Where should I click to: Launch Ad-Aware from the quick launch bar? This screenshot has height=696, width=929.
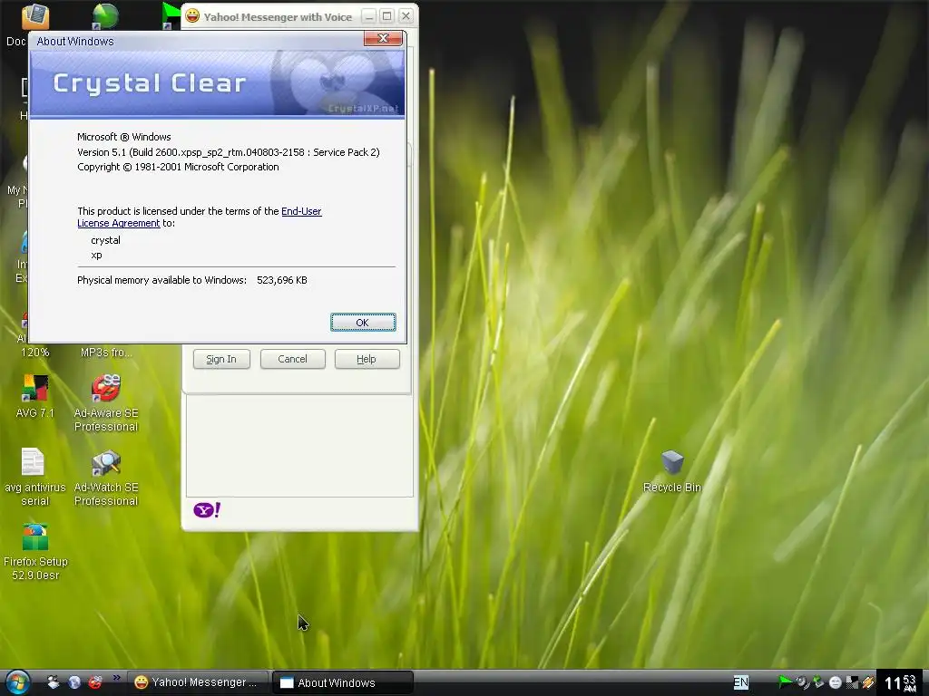point(94,682)
